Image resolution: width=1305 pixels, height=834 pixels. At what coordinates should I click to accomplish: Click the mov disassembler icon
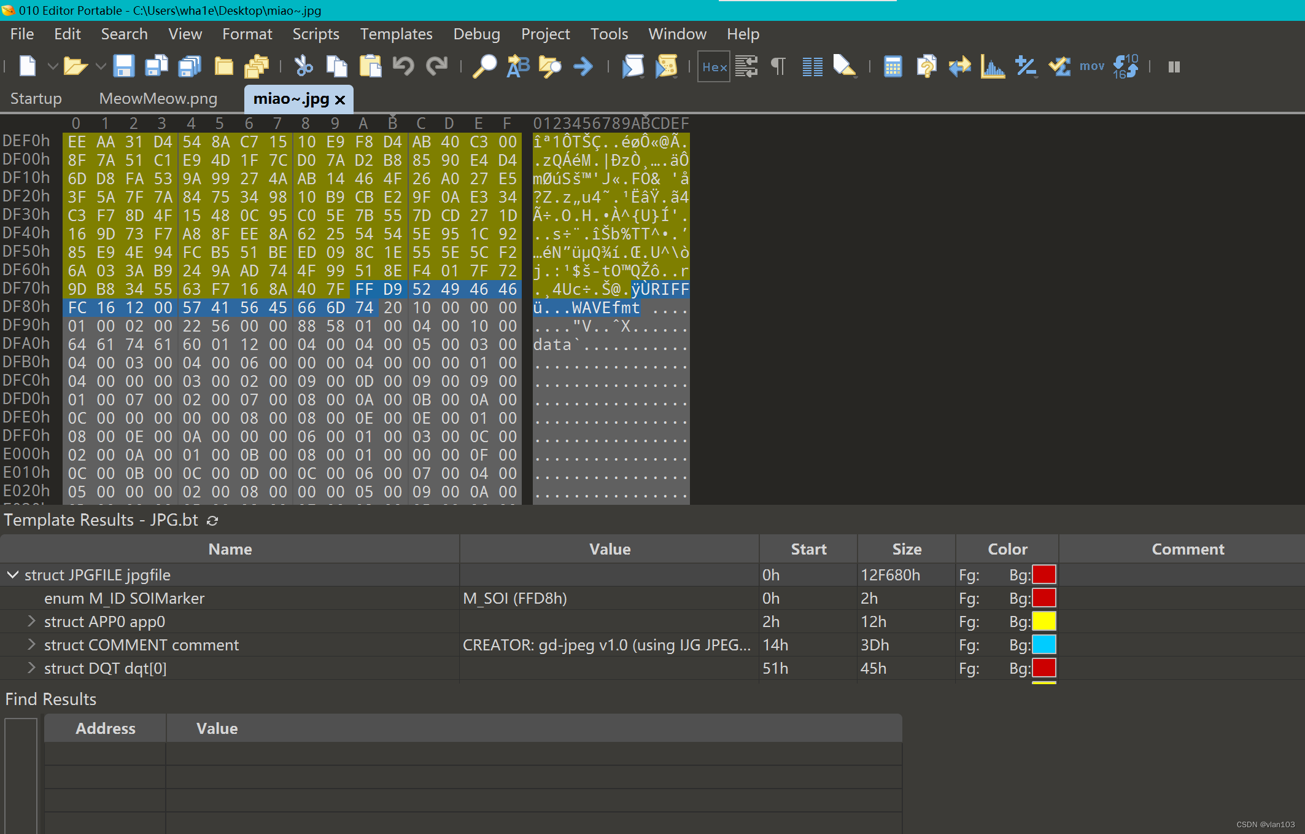1092,66
